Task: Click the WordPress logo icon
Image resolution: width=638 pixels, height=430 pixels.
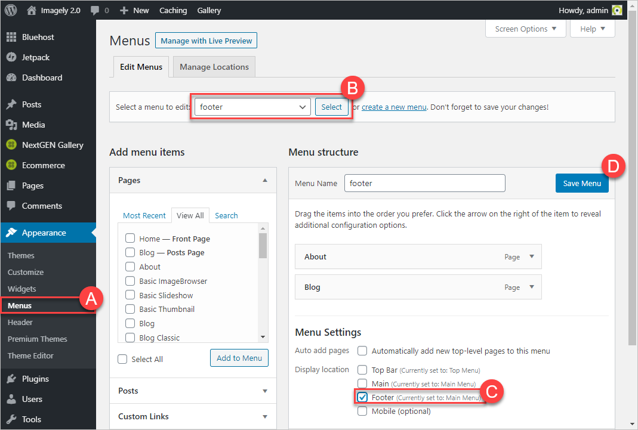Action: (11, 10)
